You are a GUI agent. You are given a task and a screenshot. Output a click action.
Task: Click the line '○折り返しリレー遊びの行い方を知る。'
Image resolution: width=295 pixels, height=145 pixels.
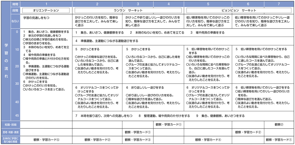click(x=150, y=95)
